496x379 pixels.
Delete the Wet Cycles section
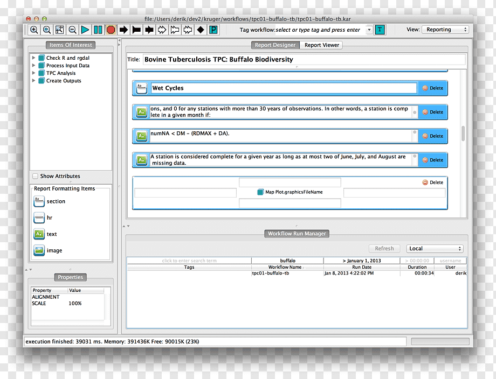[433, 88]
